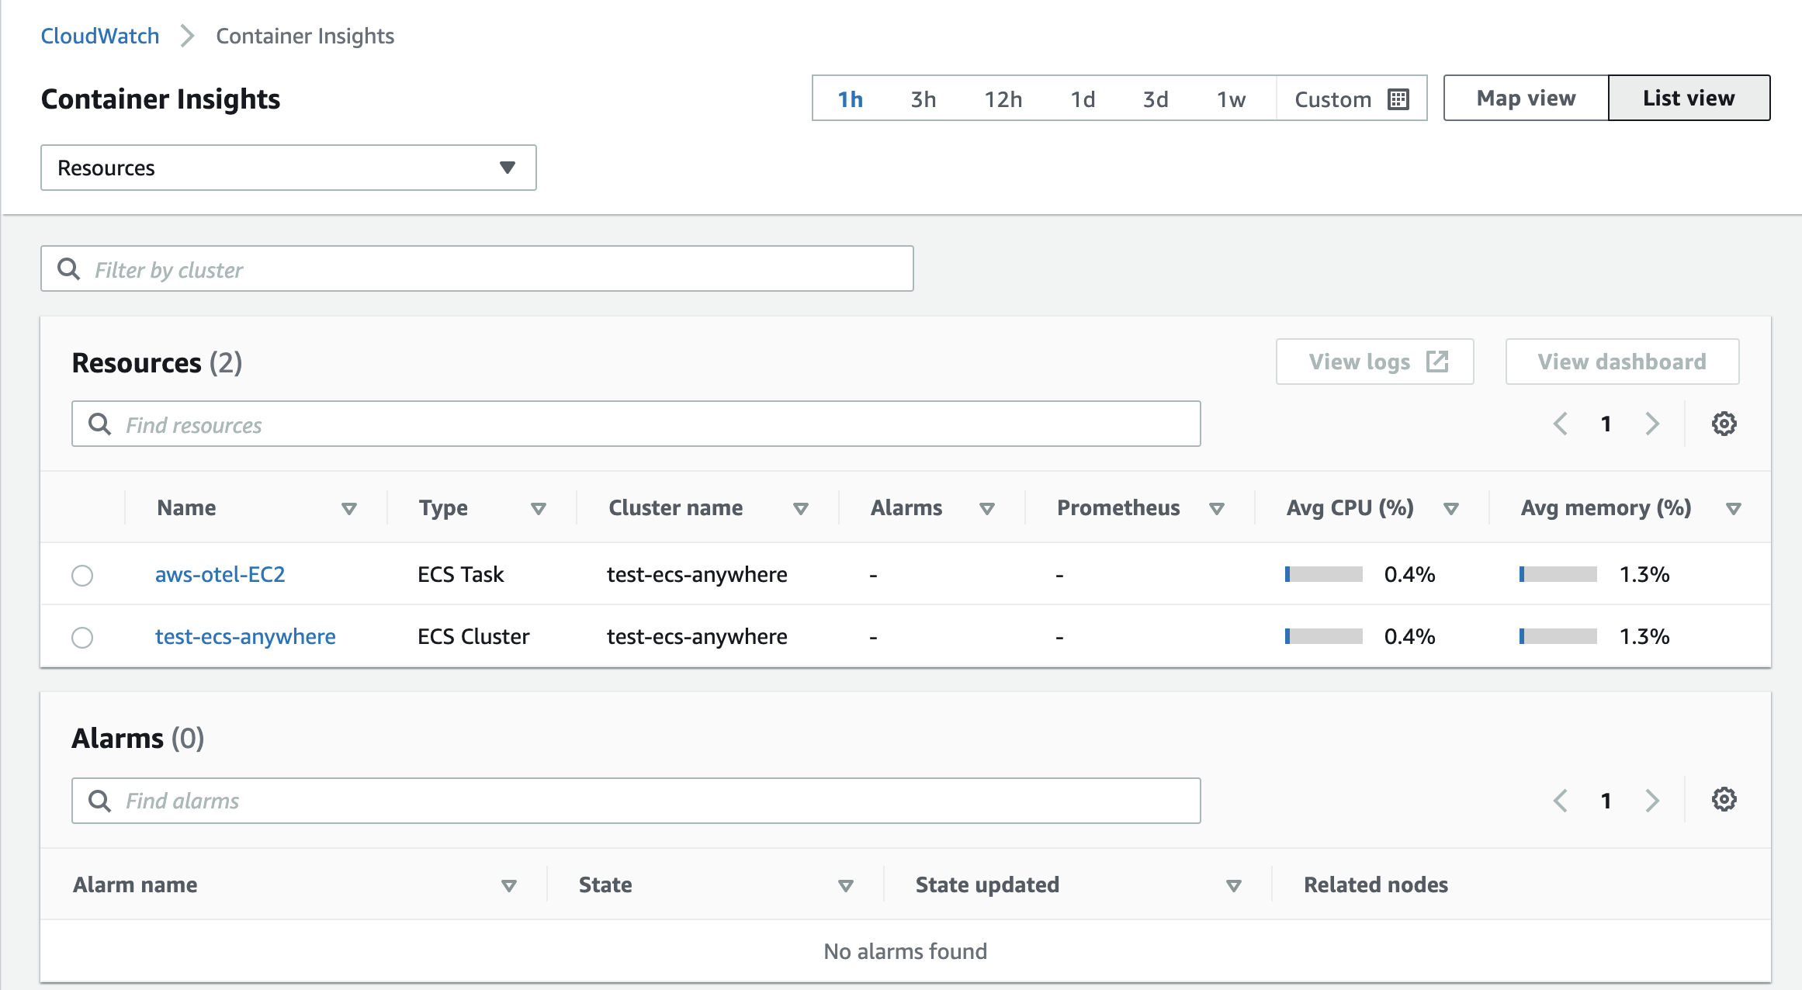Expand the Resources dropdown selector

click(288, 168)
